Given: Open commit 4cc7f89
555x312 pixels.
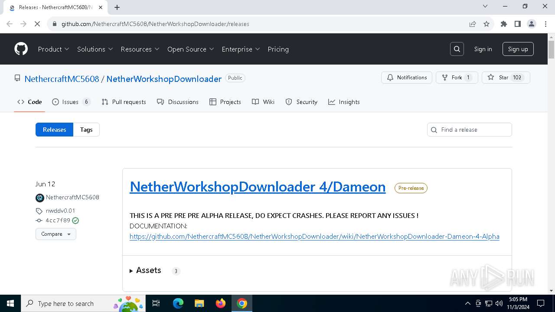Looking at the screenshot, I should click(58, 221).
